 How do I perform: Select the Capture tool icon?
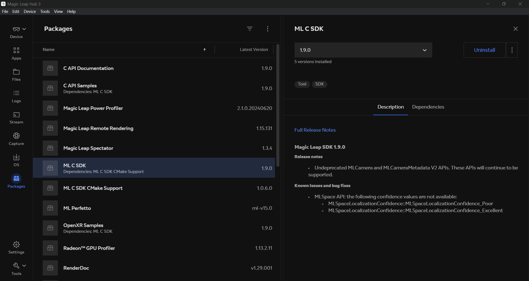[16, 139]
